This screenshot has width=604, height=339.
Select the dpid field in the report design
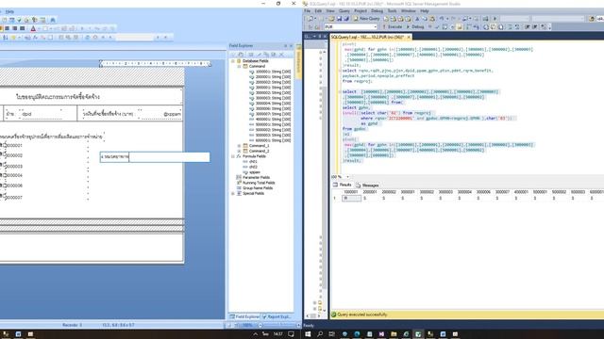click(42, 114)
